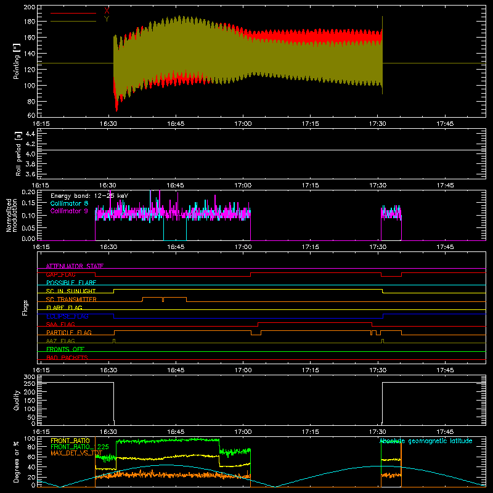Image resolution: width=493 pixels, height=493 pixels.
Task: Click the 'Normalized modulation' axis title
Action: point(12,215)
